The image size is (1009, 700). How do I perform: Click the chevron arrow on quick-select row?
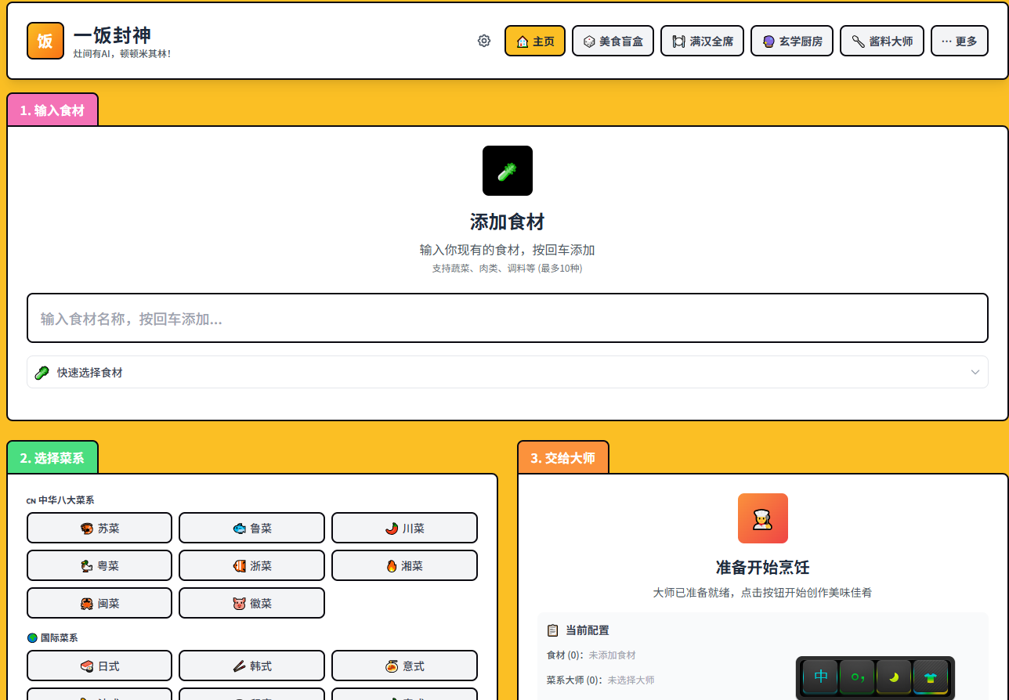click(x=975, y=373)
